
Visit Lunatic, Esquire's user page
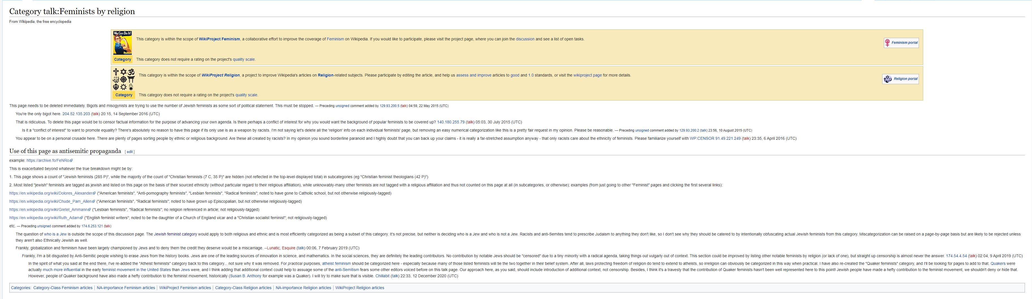tap(281, 248)
